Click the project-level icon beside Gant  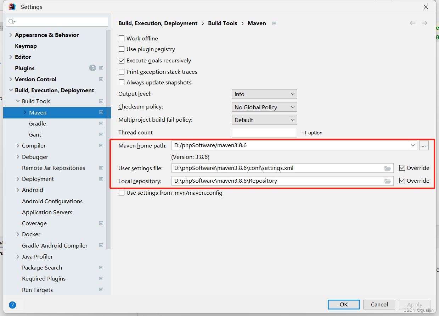pyautogui.click(x=101, y=134)
